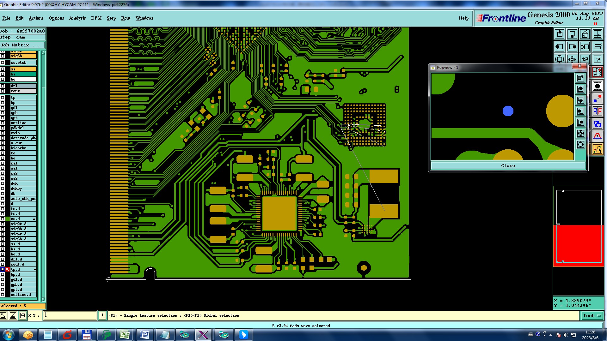607x341 pixels.
Task: Select the feature selection octagon tool
Action: 597,86
